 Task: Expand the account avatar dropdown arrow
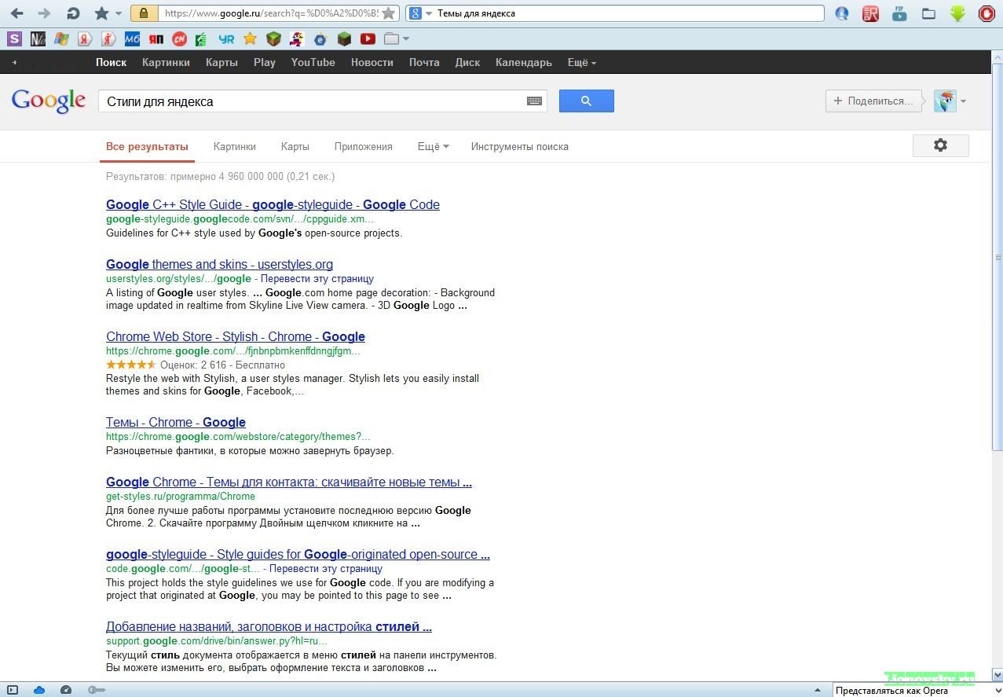point(964,101)
